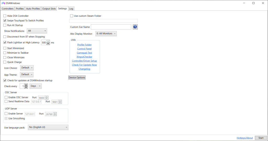Click the Custom Exe Name input field
This screenshot has width=268, height=141.
pos(111,27)
